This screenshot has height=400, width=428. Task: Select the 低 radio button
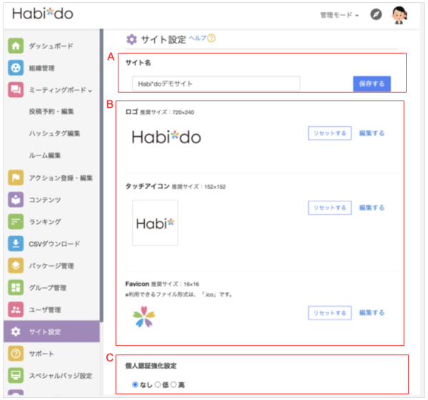click(x=158, y=384)
